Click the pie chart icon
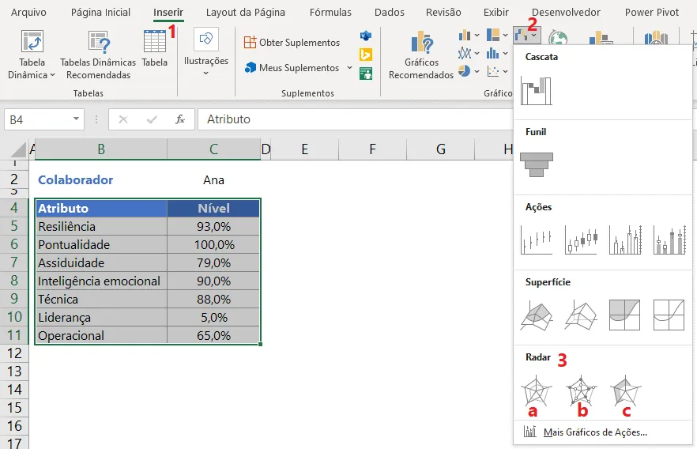The image size is (697, 449). (x=464, y=71)
